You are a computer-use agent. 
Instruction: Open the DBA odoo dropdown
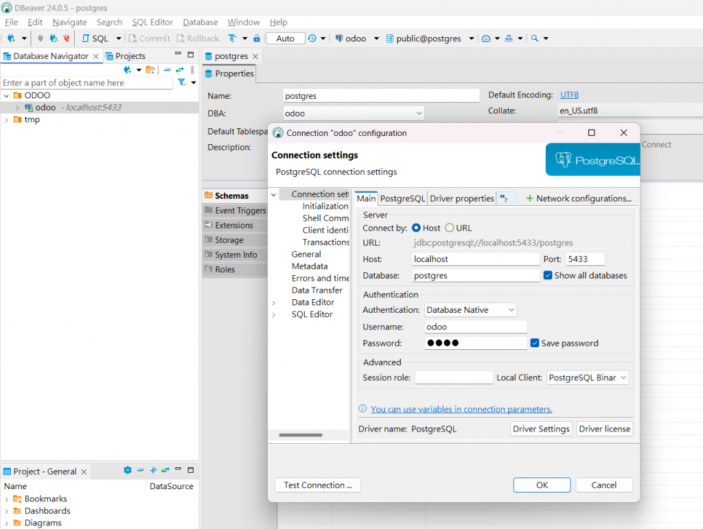(354, 113)
